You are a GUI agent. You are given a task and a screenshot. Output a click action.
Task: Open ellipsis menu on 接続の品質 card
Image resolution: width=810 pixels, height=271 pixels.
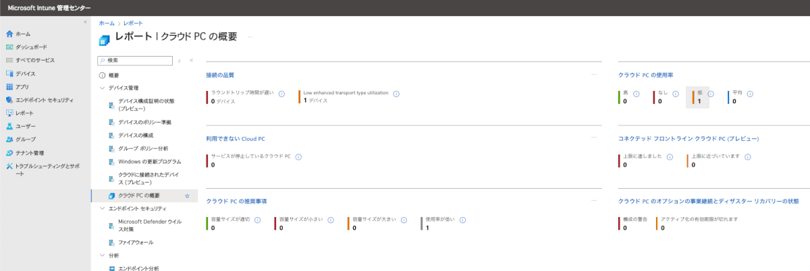click(x=594, y=74)
